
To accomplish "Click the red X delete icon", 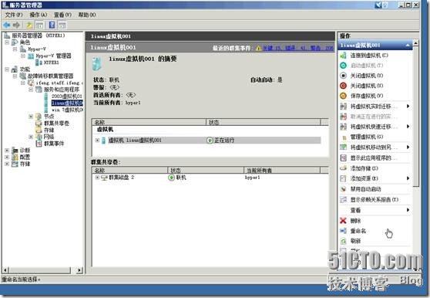I will click(x=344, y=221).
